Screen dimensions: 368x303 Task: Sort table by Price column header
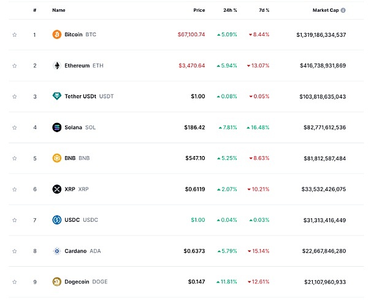199,10
